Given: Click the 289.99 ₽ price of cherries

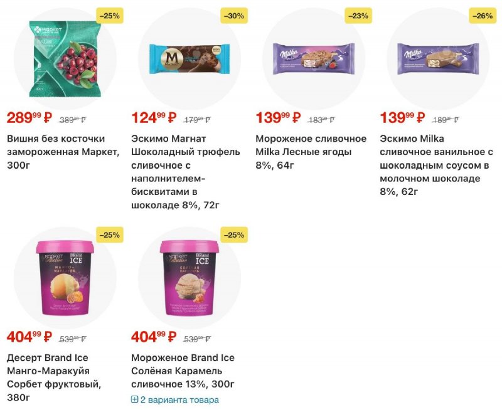Looking at the screenshot, I should [x=29, y=118].
